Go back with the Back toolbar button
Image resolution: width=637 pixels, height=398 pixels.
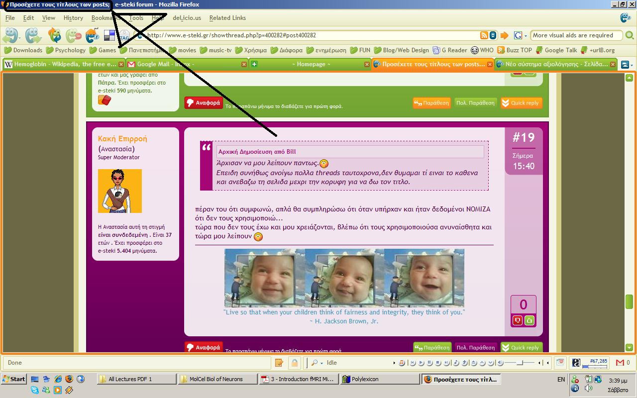pyautogui.click(x=10, y=35)
